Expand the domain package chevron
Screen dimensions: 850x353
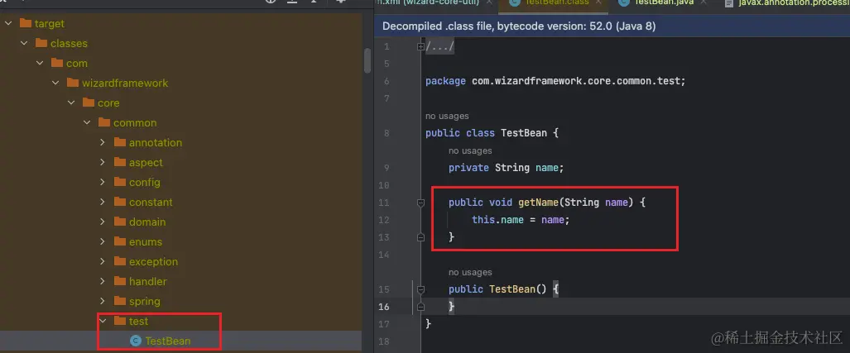click(x=103, y=222)
